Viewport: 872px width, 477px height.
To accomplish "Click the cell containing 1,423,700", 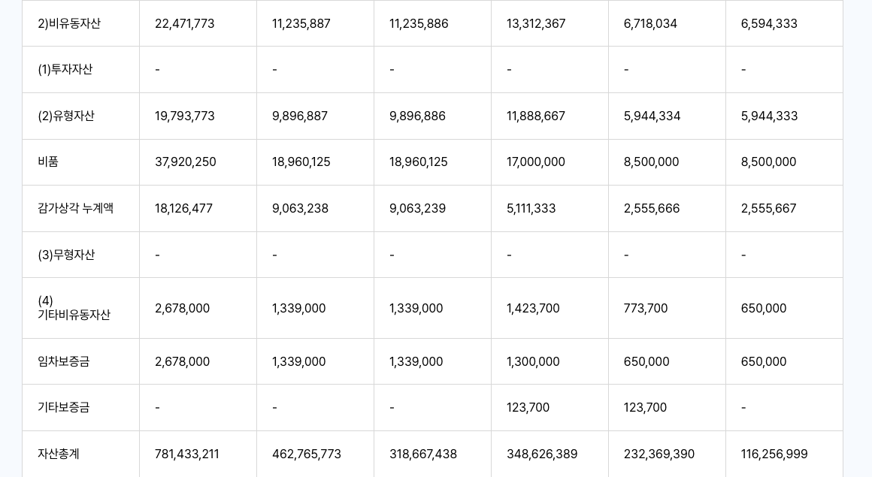I will coord(533,309).
